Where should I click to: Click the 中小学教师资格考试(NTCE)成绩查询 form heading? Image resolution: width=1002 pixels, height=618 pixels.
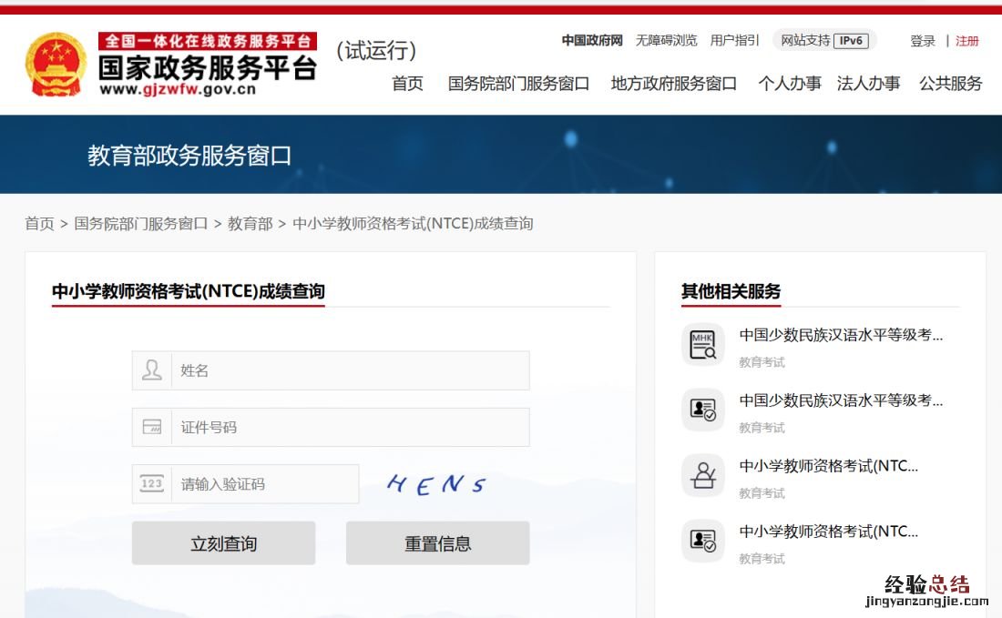[188, 291]
